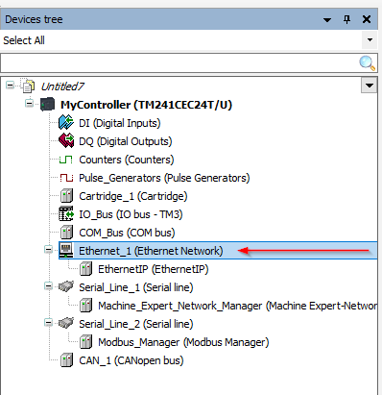The image size is (382, 395).
Task: Click the Serial_Line_1 connector icon
Action: click(x=66, y=286)
